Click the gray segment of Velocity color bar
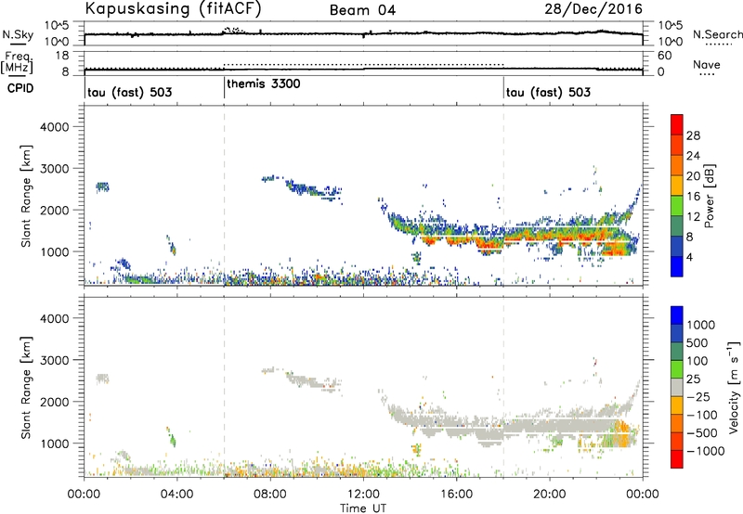The width and height of the screenshot is (743, 514). [677, 387]
